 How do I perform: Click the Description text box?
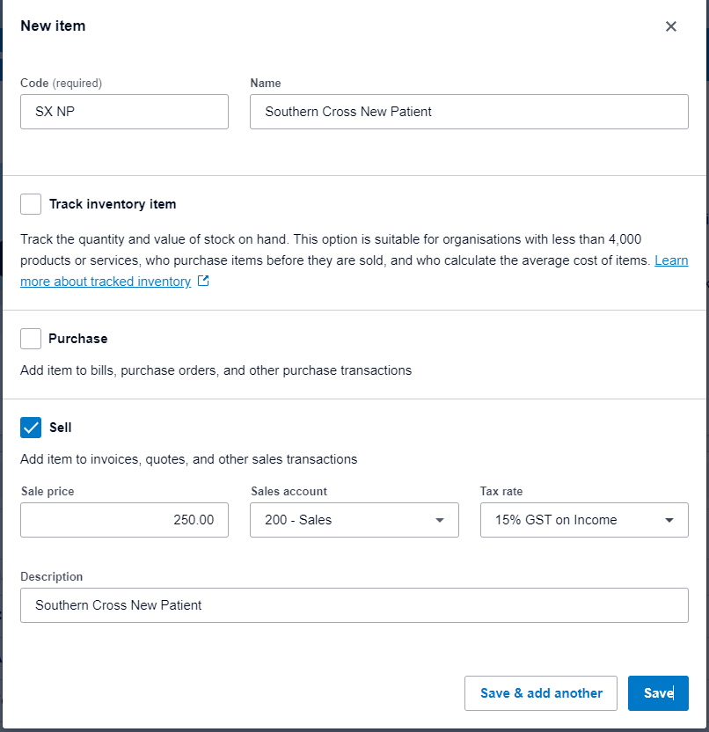point(354,605)
